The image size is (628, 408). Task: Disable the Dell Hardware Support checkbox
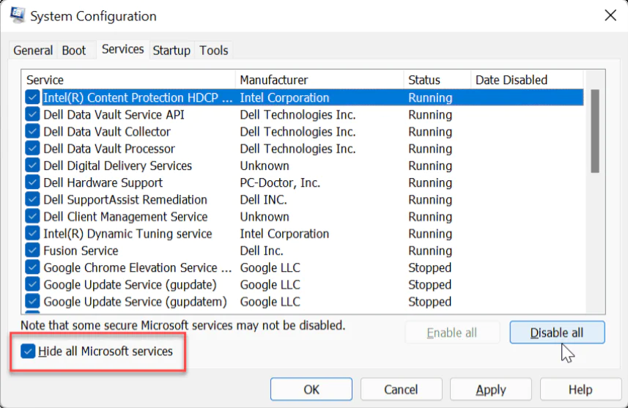point(32,183)
